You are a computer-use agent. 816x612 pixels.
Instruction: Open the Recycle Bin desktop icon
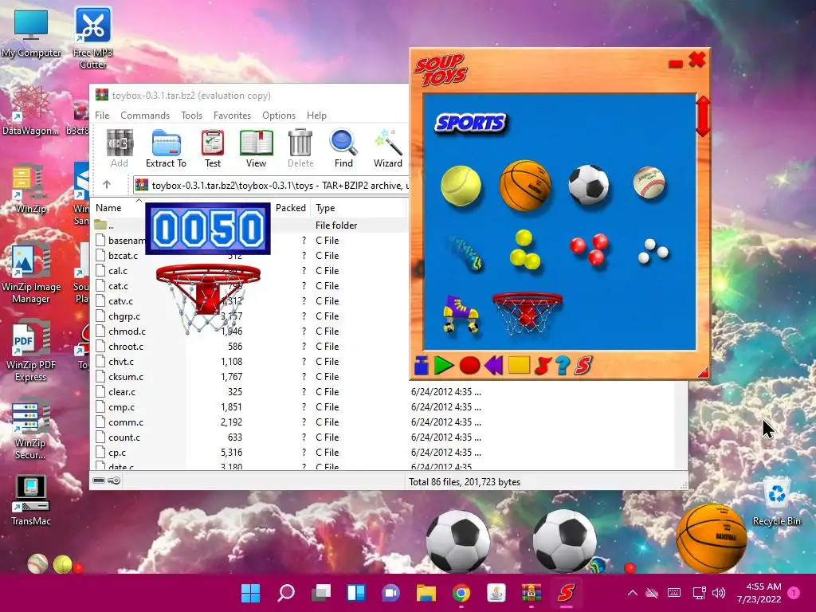[776, 502]
